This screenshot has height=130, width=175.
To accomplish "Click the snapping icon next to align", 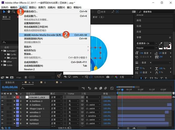I will pyautogui.click(x=113, y=12).
